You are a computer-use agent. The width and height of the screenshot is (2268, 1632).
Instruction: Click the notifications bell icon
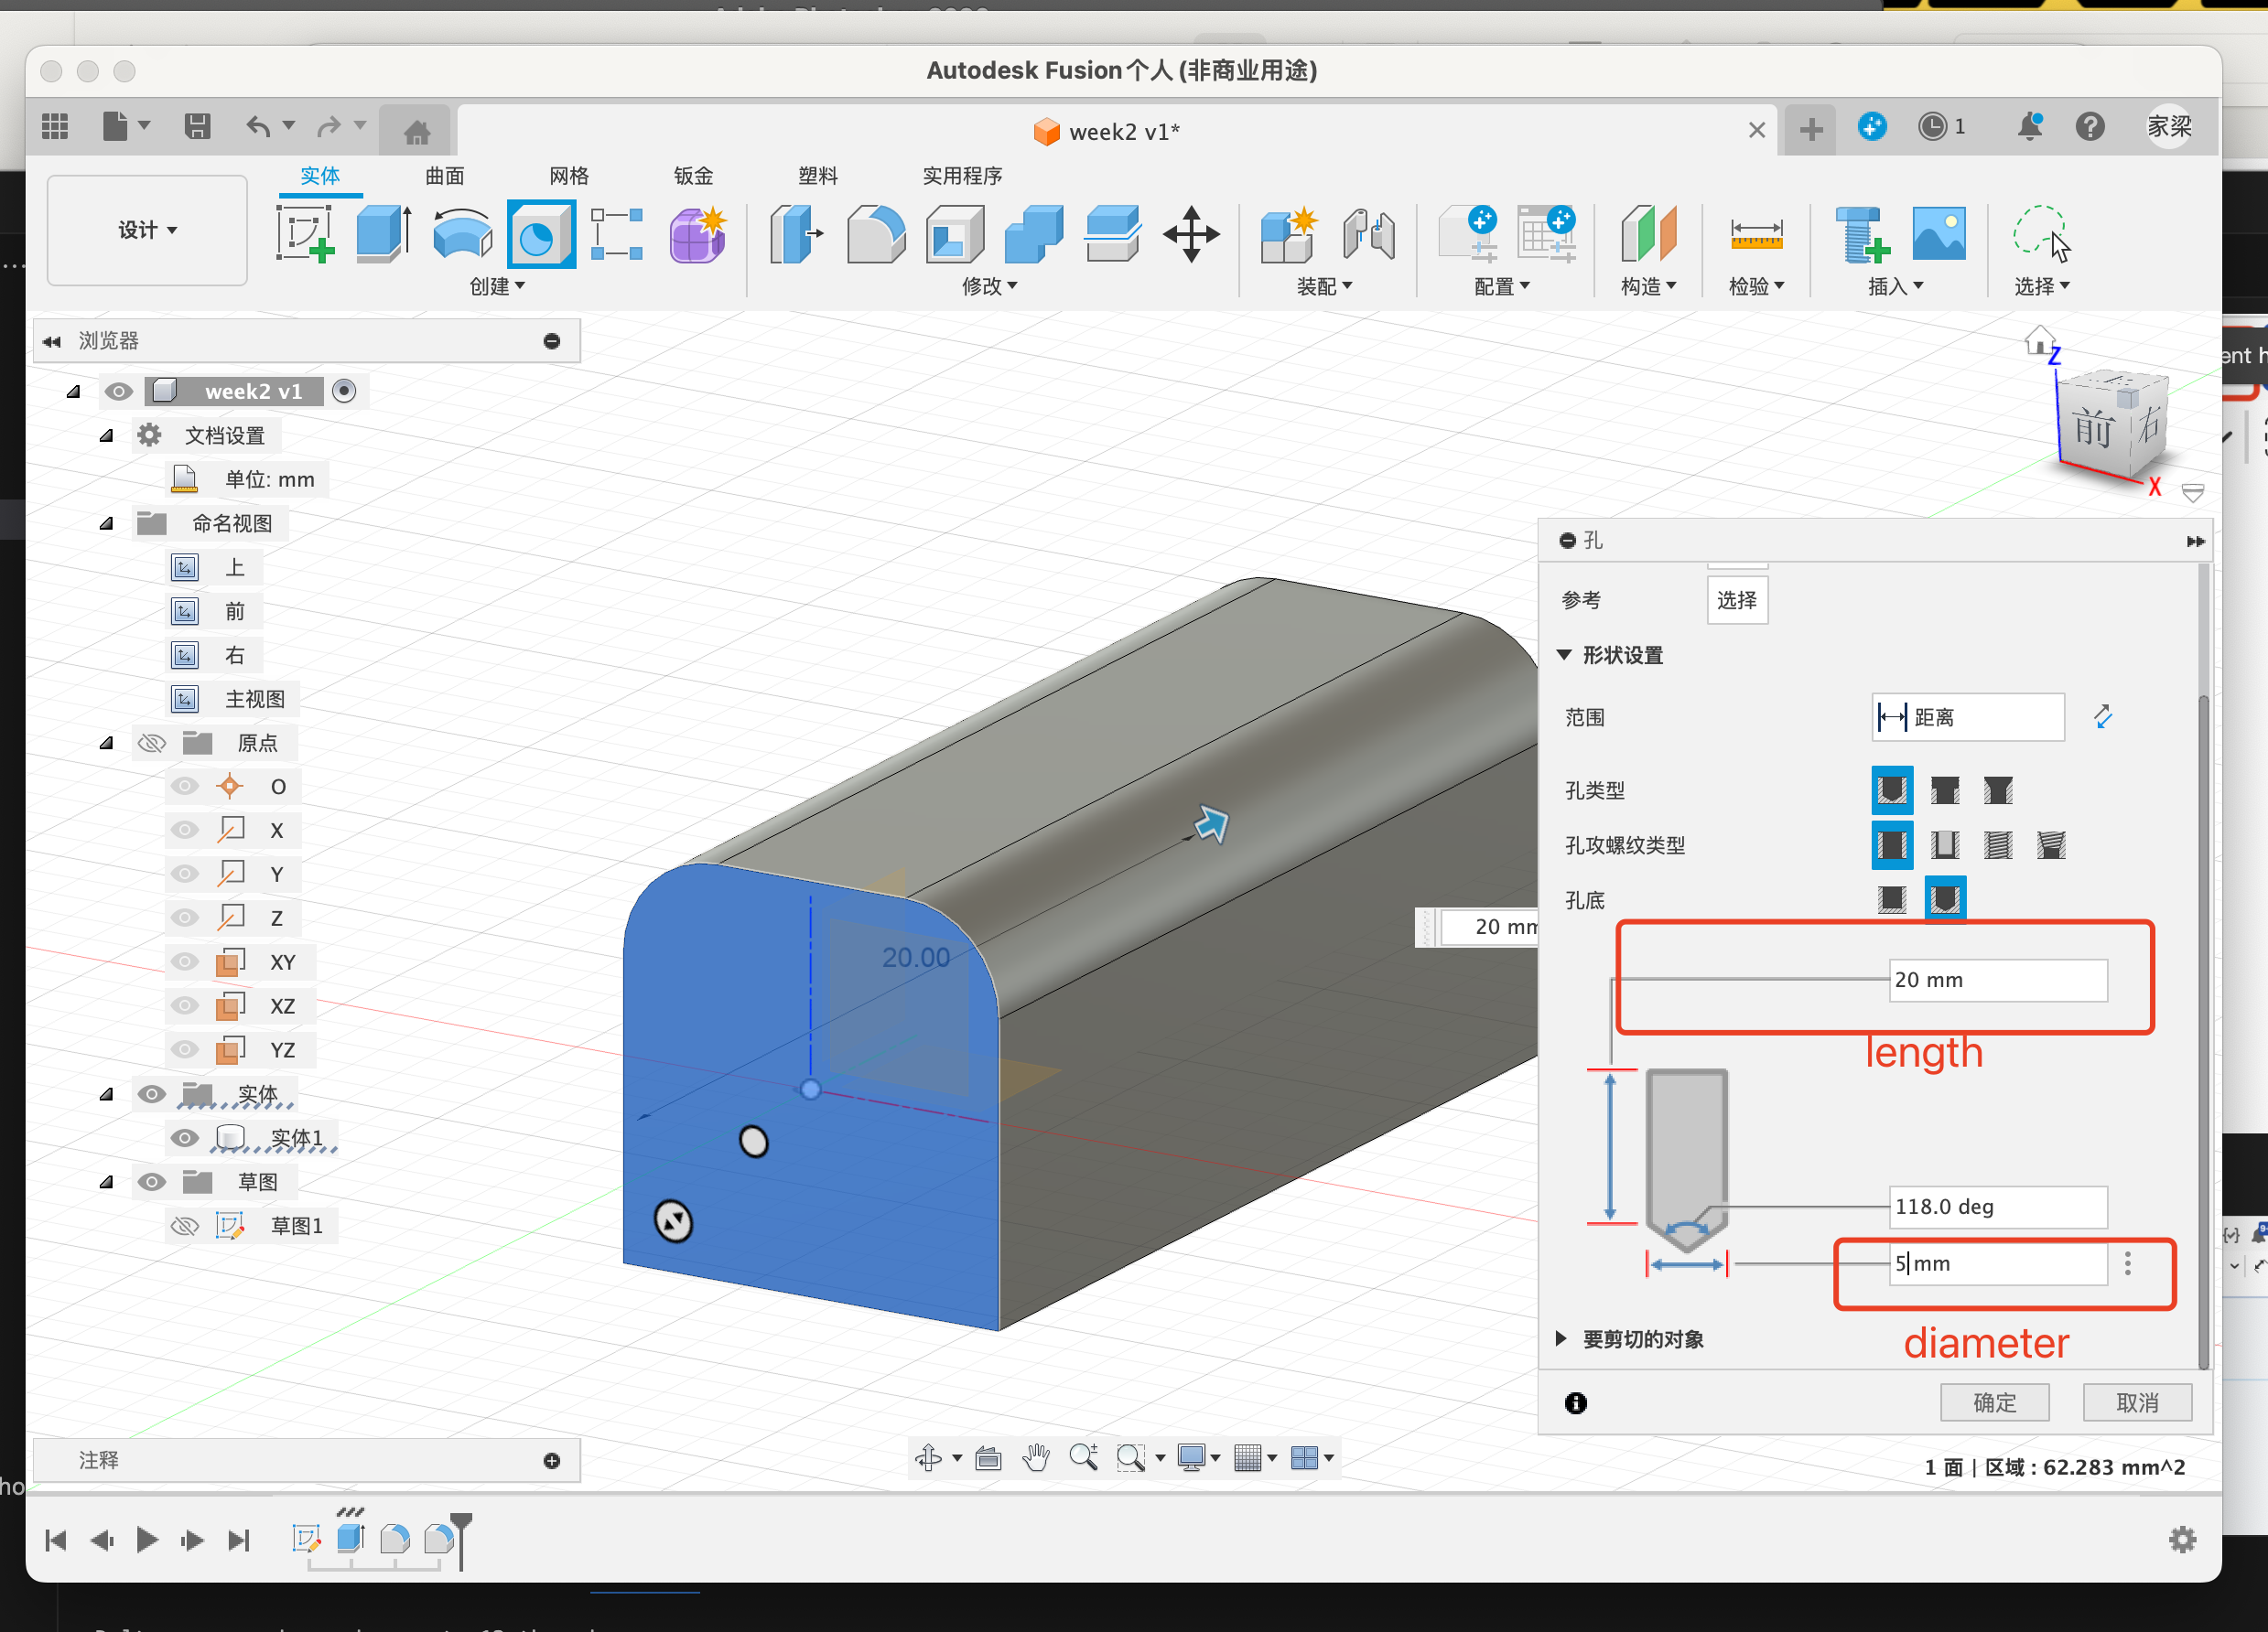click(x=2030, y=126)
